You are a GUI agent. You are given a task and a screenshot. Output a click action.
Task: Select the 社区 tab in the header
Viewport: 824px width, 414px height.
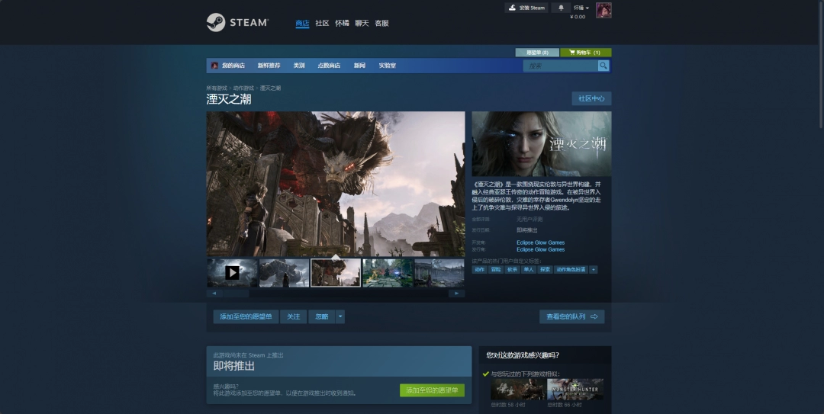click(x=322, y=23)
